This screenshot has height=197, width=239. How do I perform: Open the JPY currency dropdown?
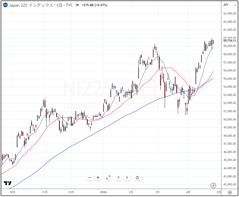pos(229,5)
